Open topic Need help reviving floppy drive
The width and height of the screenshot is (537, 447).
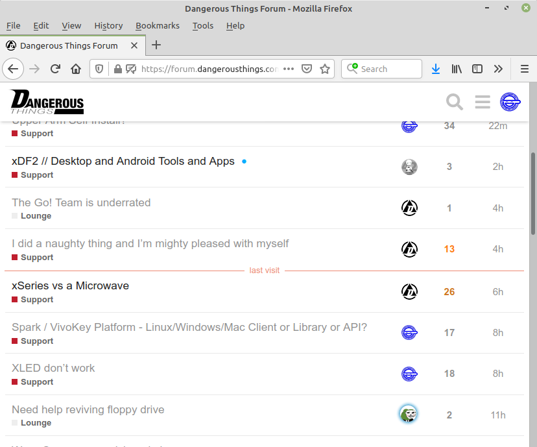pos(88,409)
